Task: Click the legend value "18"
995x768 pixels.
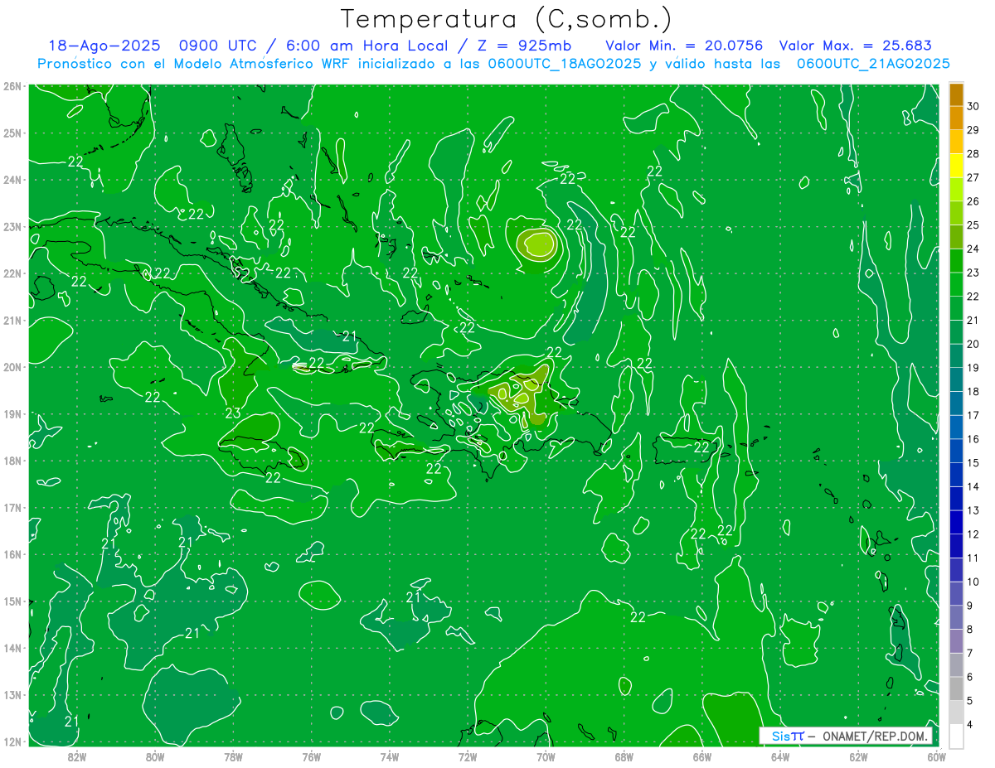Action: point(973,391)
